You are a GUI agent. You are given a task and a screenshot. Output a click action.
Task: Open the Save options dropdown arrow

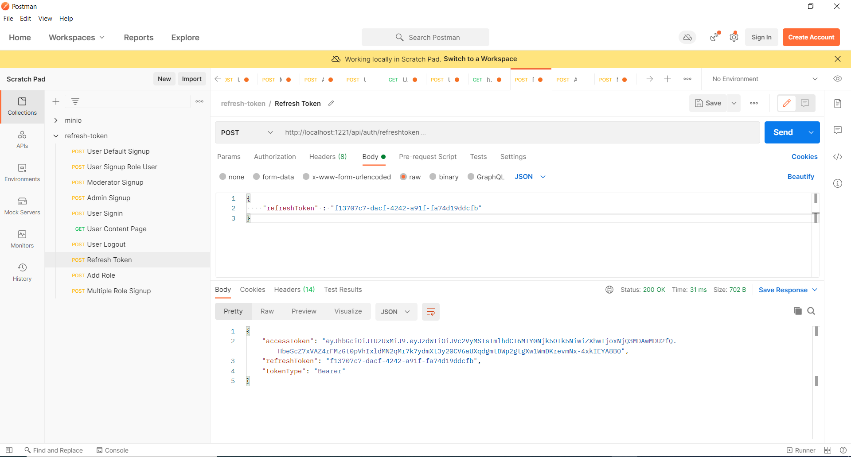pyautogui.click(x=734, y=103)
